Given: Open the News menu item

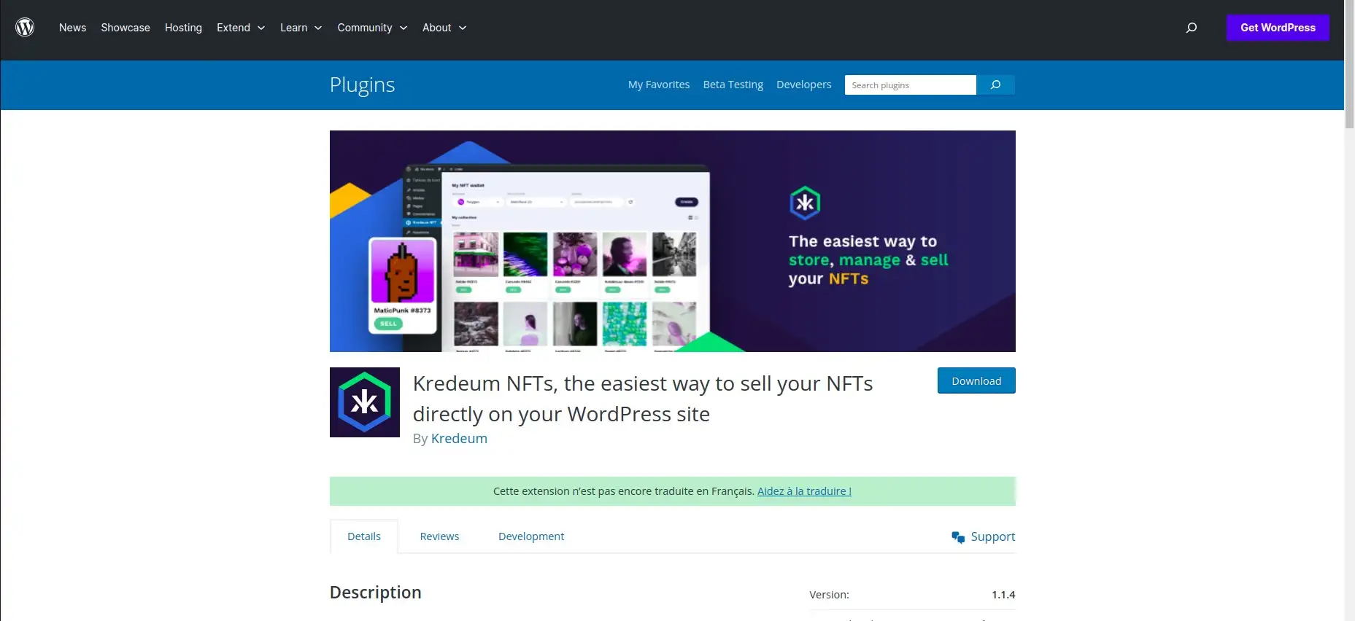Looking at the screenshot, I should pyautogui.click(x=72, y=28).
